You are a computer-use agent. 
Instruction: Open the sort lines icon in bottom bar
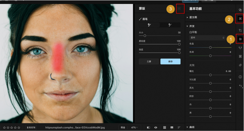coord(179,127)
